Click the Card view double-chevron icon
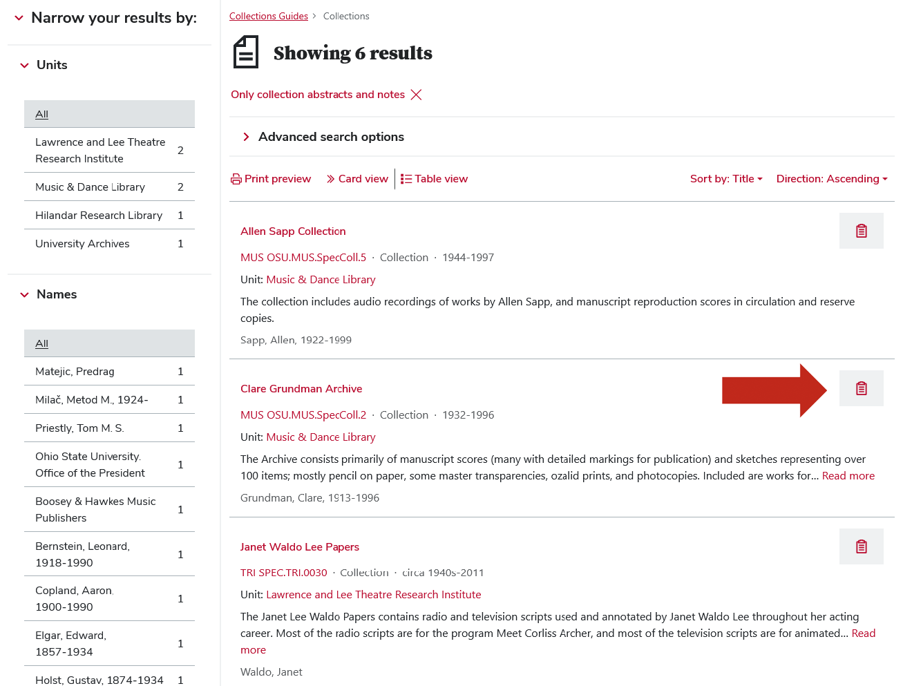This screenshot has height=686, width=903. (330, 179)
